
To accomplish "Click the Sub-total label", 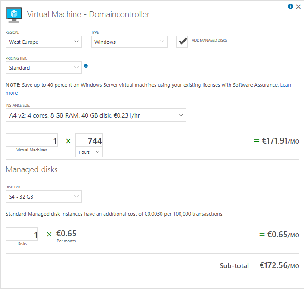I will click(234, 266).
